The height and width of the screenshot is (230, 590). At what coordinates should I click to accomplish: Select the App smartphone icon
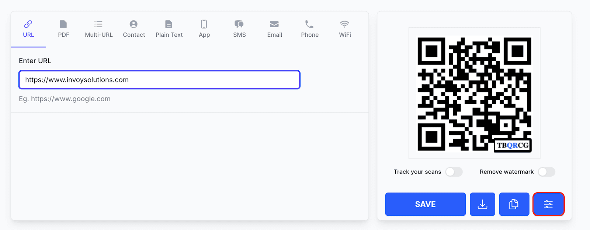point(204,24)
